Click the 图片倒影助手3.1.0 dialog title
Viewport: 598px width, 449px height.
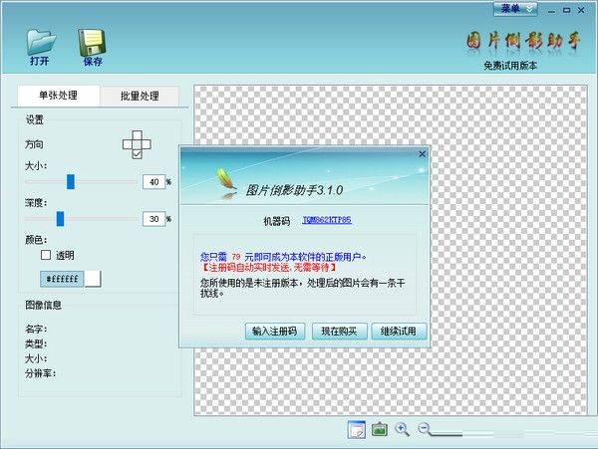tap(294, 190)
